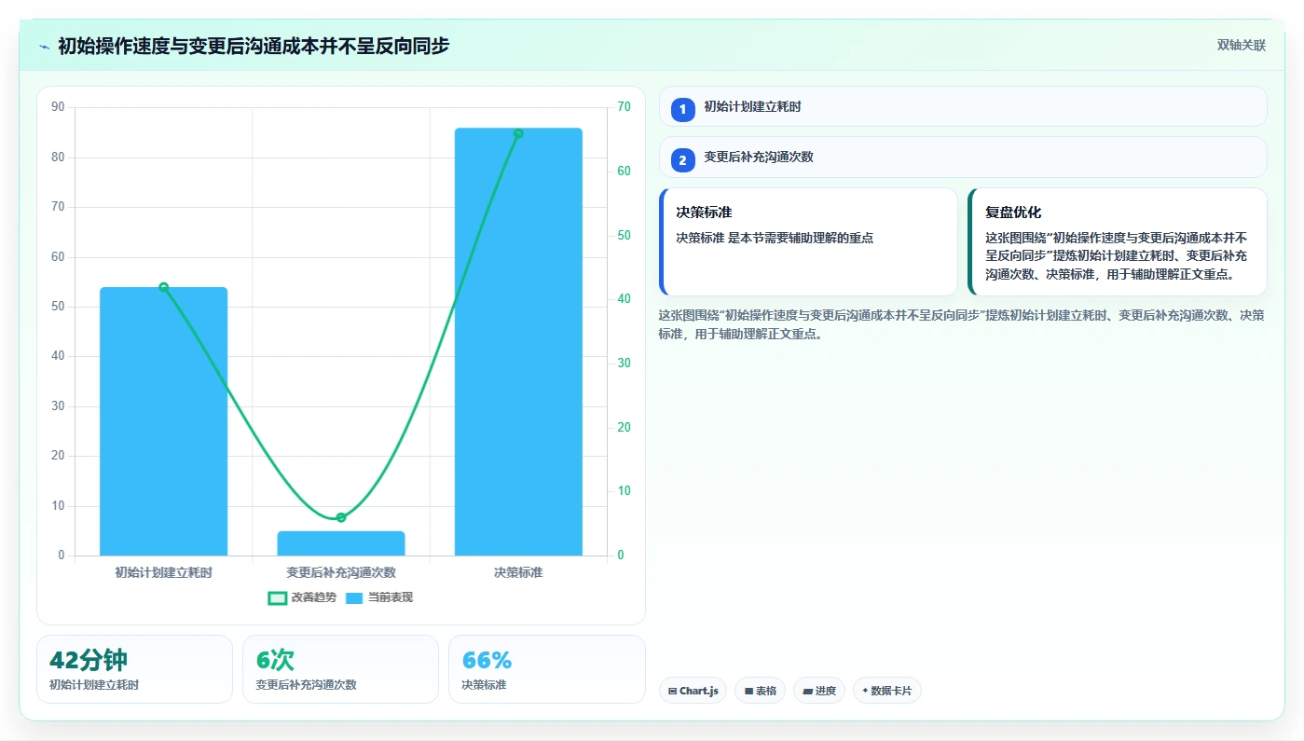The width and height of the screenshot is (1304, 741).
Task: Click the 初始计划建立耗时 x-axis label
Action: tap(164, 572)
